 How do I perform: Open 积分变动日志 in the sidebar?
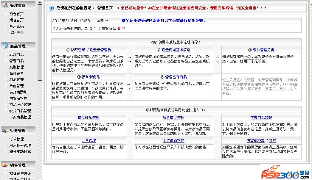[20, 152]
